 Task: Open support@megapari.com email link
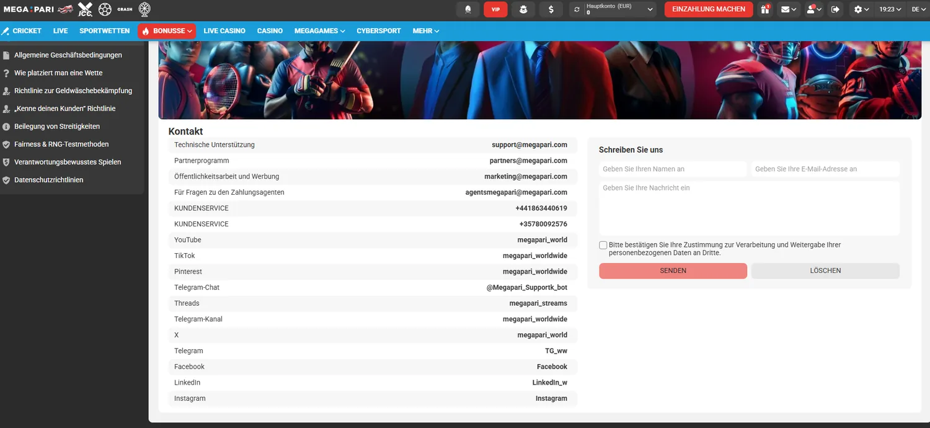529,145
